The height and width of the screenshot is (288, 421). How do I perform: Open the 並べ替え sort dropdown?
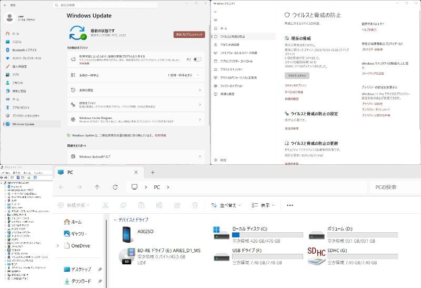pyautogui.click(x=226, y=205)
